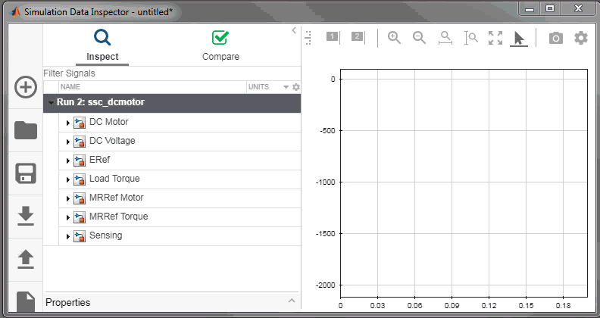Open a session with the folder icon
This screenshot has height=318, width=600.
pyautogui.click(x=26, y=130)
